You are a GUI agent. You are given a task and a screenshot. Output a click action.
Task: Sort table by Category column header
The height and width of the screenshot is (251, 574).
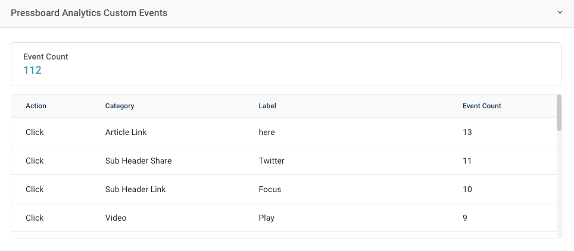click(120, 106)
